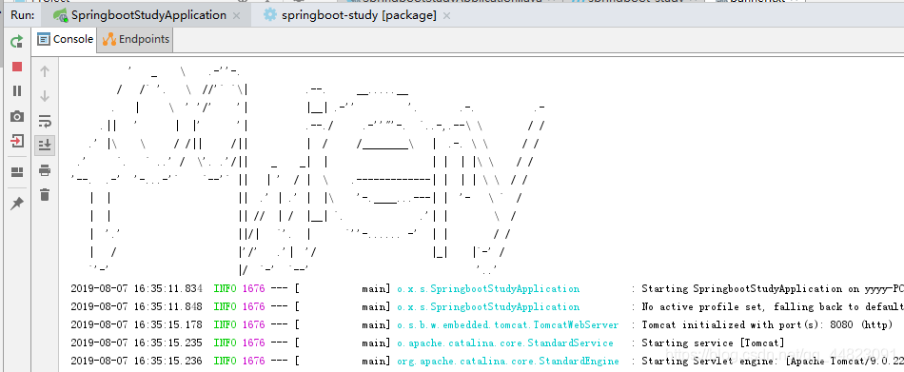This screenshot has height=372, width=904.
Task: Click the 'Tomcat initialized with port(s): 8080 (http)' message
Action: 767,324
